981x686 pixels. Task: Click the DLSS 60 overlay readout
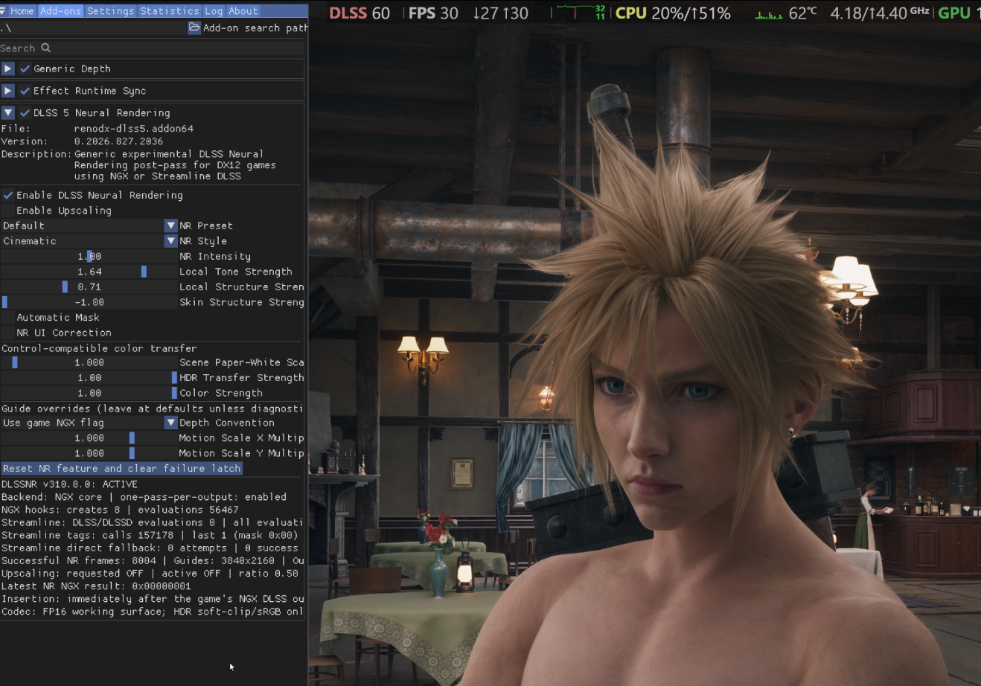point(360,13)
